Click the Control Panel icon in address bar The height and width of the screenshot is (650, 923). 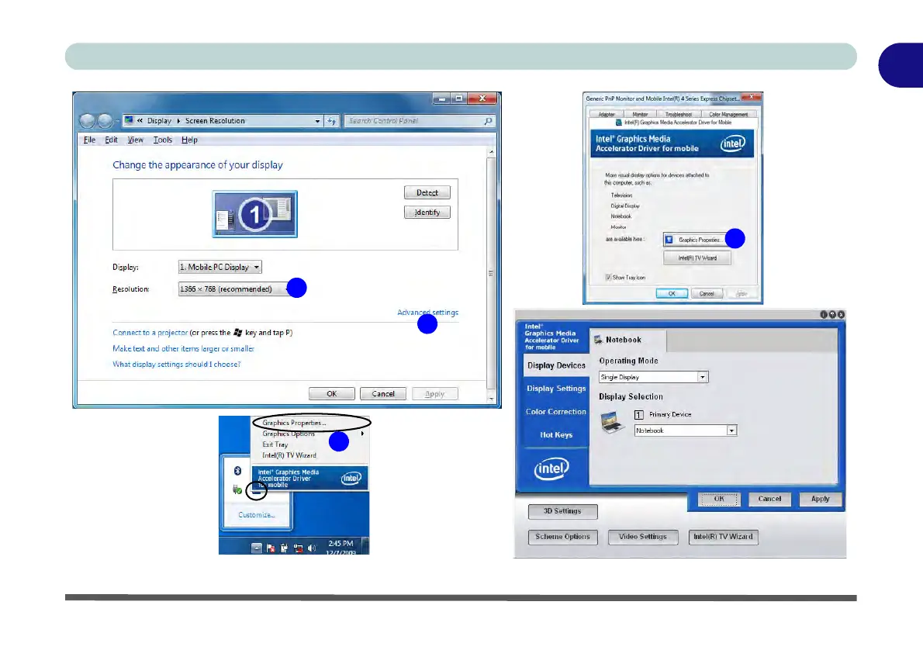point(129,120)
